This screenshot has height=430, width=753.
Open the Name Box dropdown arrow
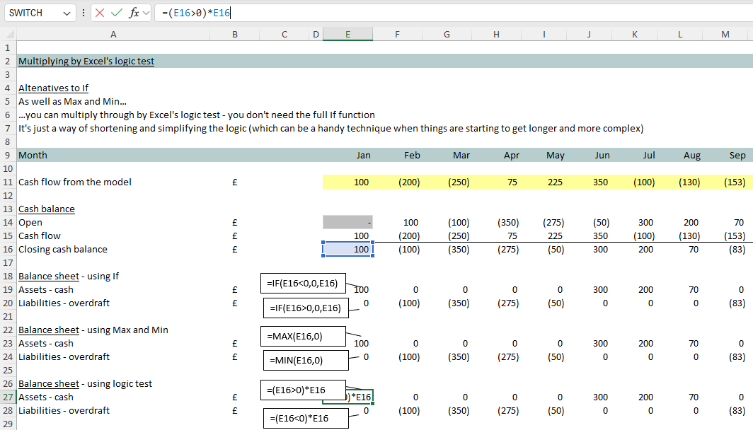click(x=67, y=13)
